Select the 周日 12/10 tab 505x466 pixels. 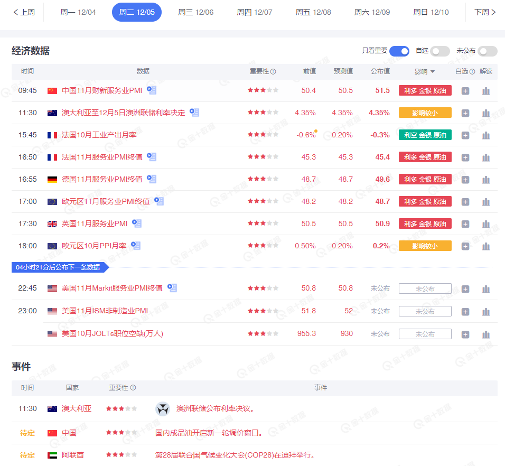point(431,12)
